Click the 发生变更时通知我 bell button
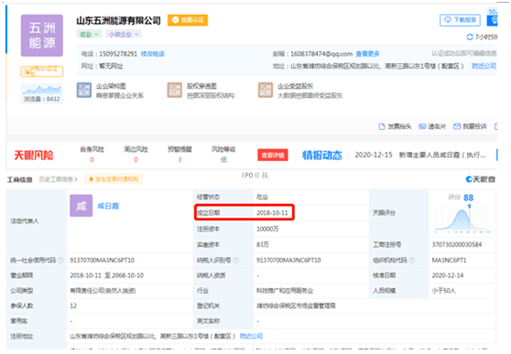 (114, 179)
